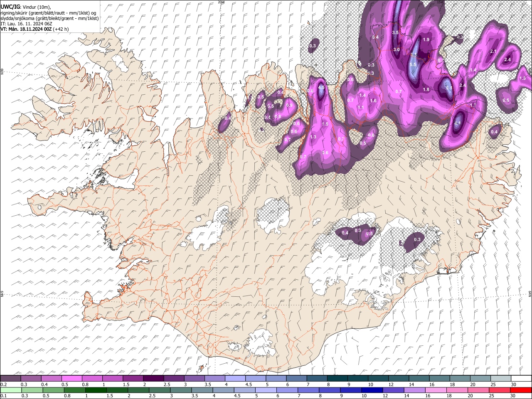
Task: Select bottom legend swatch between 5 and 6
Action: (x=266, y=390)
